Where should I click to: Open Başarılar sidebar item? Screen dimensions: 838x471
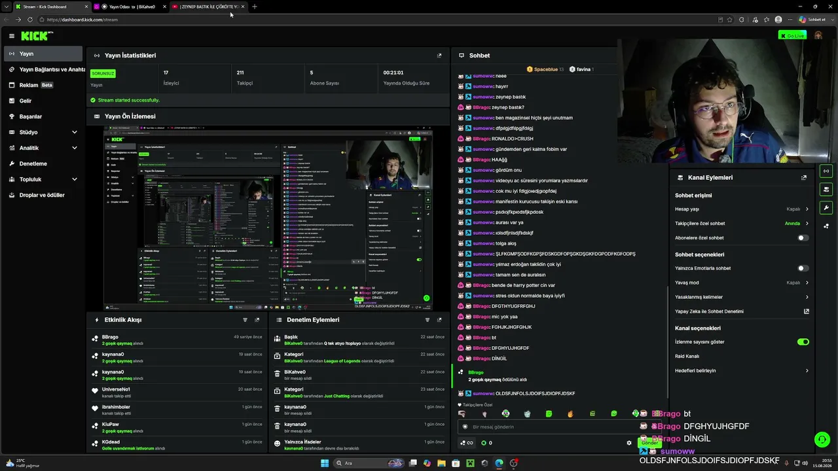click(x=43, y=116)
